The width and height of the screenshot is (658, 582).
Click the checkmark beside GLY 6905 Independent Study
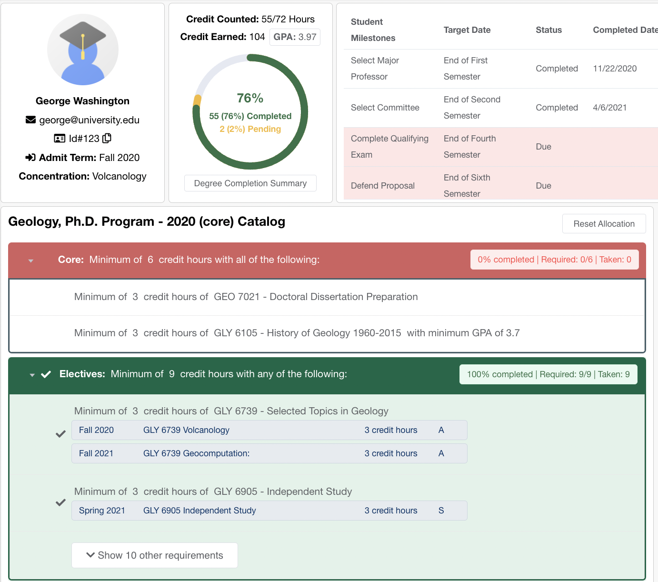tap(60, 502)
